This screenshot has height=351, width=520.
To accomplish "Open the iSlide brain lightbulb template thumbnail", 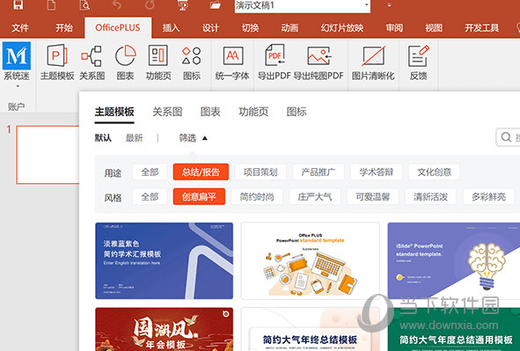I will (454, 261).
